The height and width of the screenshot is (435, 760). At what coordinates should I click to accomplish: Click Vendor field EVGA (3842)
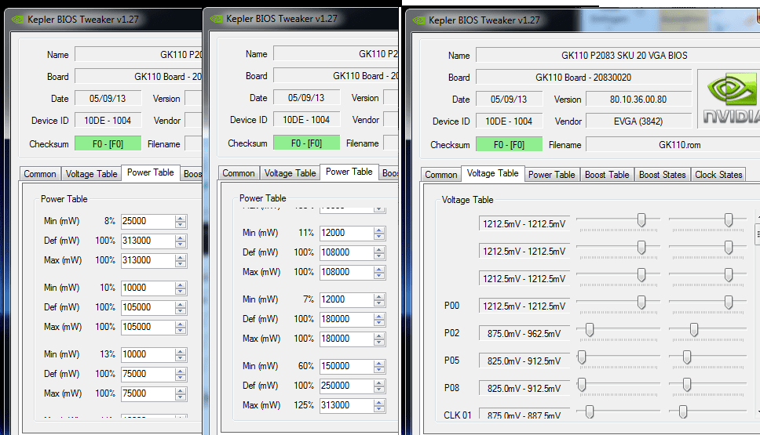coord(638,121)
